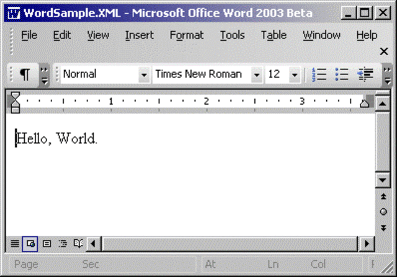This screenshot has height=277, width=397.
Task: Close the document with menu bar X
Action: (384, 51)
